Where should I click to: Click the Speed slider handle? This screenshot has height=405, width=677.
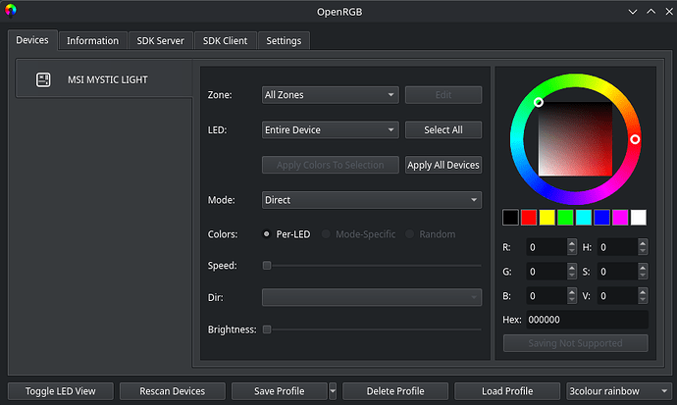[267, 265]
